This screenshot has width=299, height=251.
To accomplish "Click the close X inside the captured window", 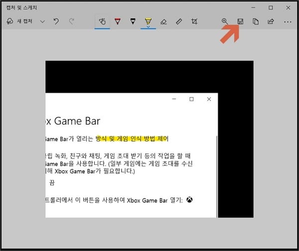I will 209,99.
